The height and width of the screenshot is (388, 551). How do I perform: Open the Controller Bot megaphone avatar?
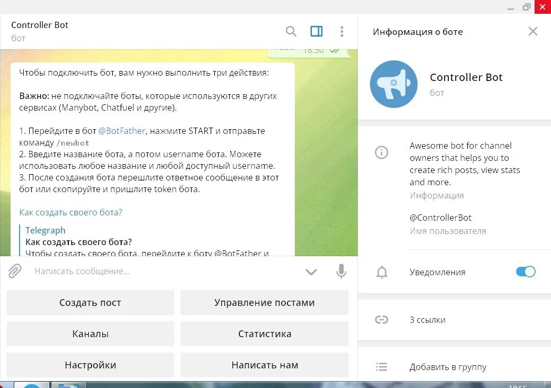tap(394, 84)
